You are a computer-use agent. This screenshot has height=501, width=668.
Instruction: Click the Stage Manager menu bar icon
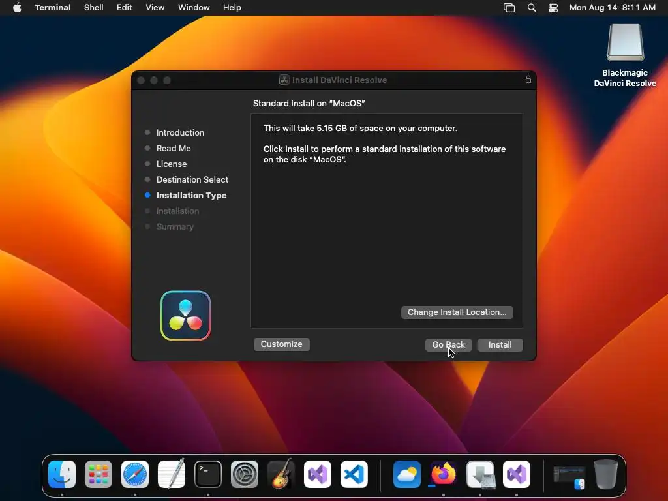(x=509, y=8)
